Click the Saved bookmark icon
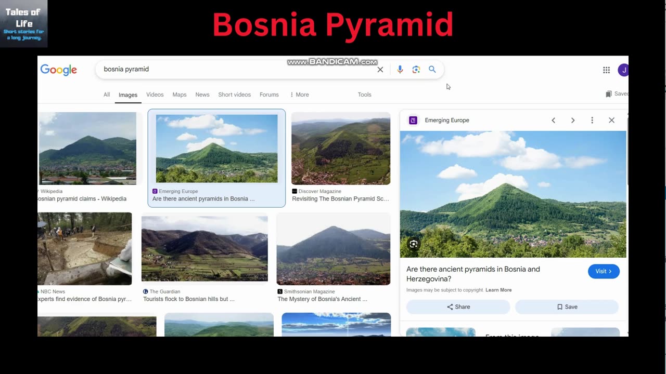Viewport: 666px width, 374px height. pos(609,94)
